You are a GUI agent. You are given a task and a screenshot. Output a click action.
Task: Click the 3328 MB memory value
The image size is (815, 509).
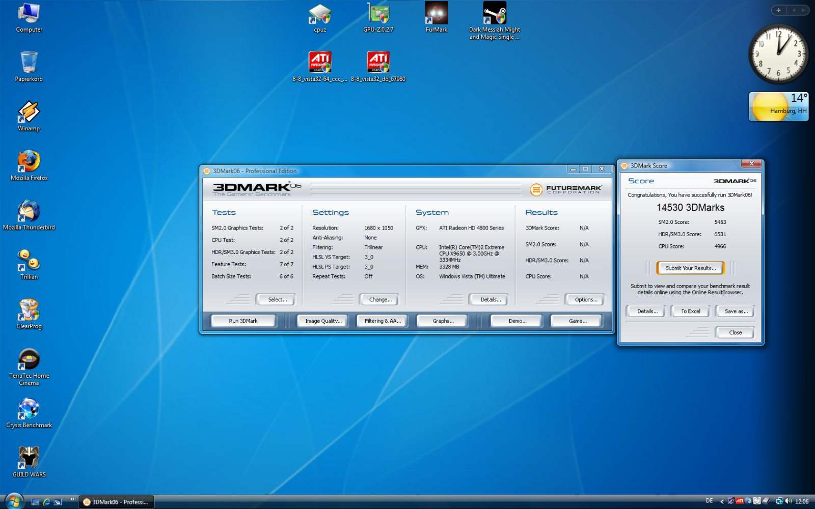(449, 267)
